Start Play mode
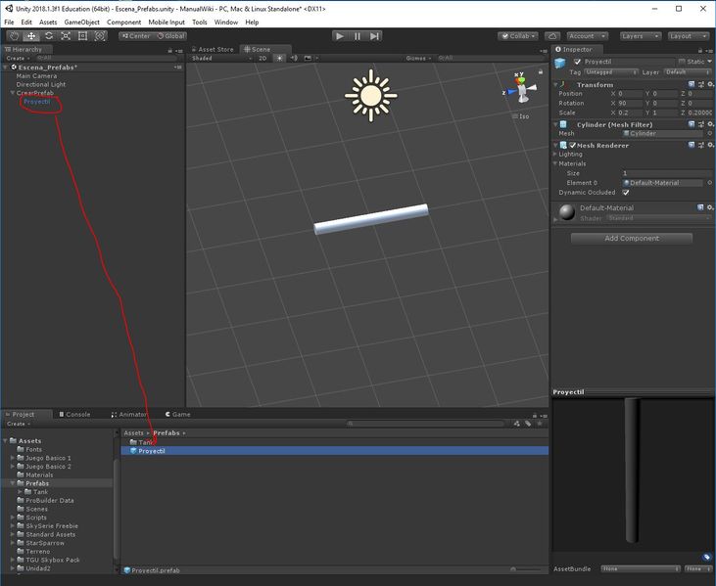This screenshot has width=716, height=586. click(340, 36)
